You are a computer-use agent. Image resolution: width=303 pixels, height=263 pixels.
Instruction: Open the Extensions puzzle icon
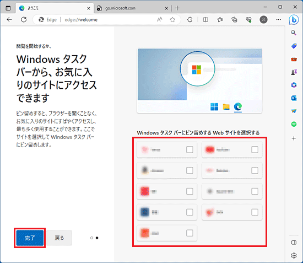coord(190,19)
